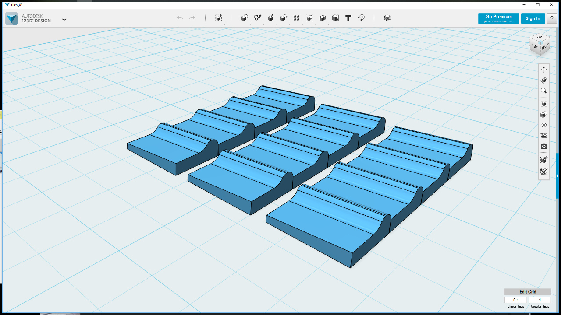Click the LEFT face of the view cube

pos(535,46)
